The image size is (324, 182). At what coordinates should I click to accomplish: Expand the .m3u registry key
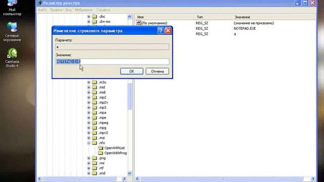pyautogui.click(x=89, y=82)
